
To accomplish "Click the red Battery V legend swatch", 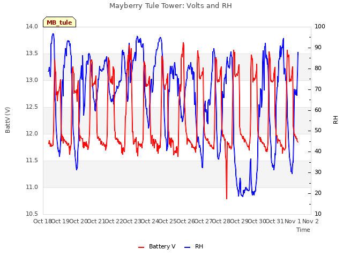I will 141,247.
